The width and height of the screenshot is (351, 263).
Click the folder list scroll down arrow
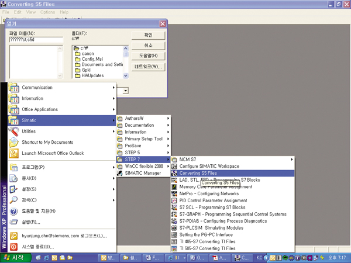tap(126, 76)
